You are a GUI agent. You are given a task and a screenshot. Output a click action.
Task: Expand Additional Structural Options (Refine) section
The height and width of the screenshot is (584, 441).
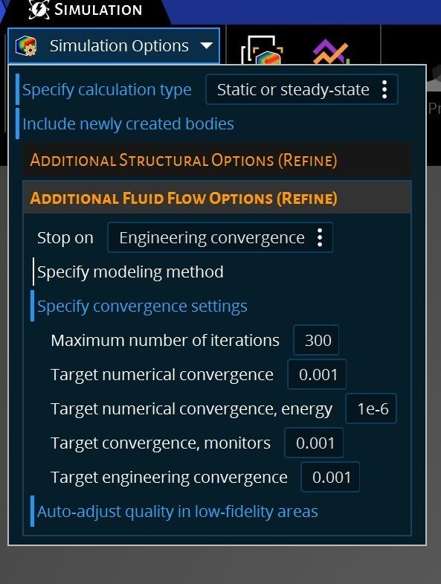[x=217, y=160]
